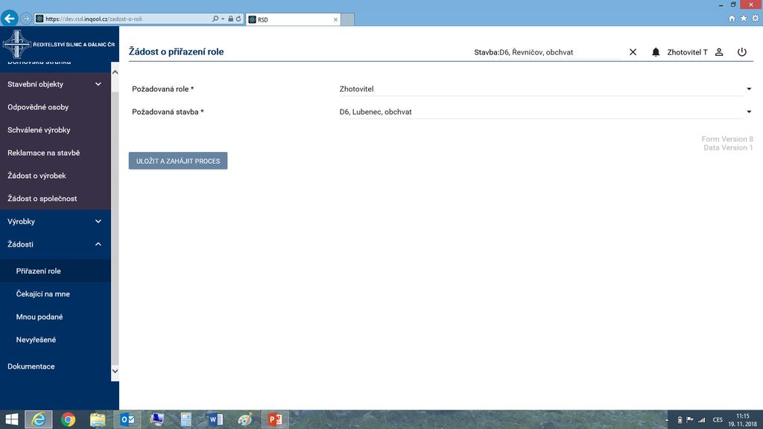
Task: Open Žádost o společnost in sidebar
Action: [55, 198]
